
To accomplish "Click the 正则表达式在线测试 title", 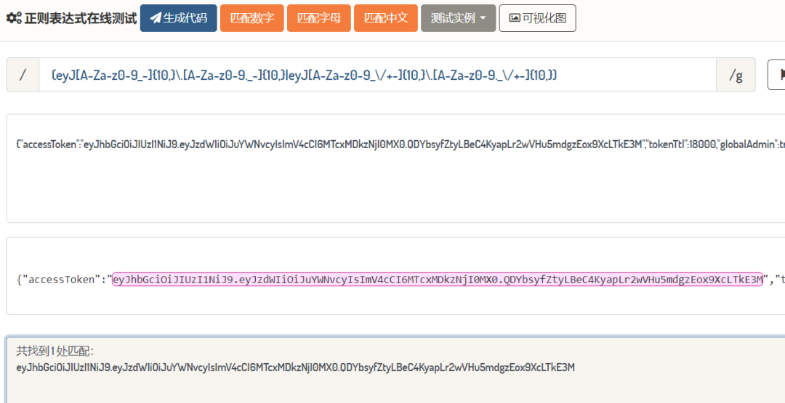I will [x=81, y=18].
